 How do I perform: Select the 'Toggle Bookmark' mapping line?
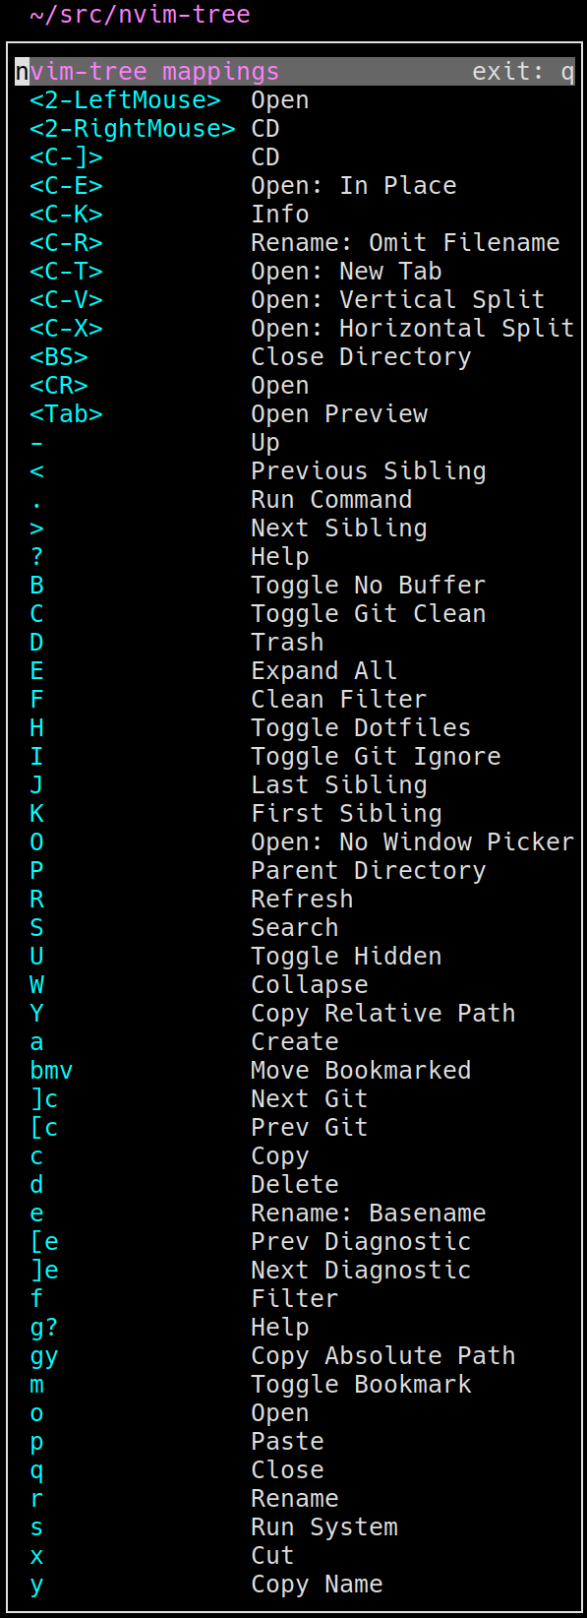[x=295, y=1385]
